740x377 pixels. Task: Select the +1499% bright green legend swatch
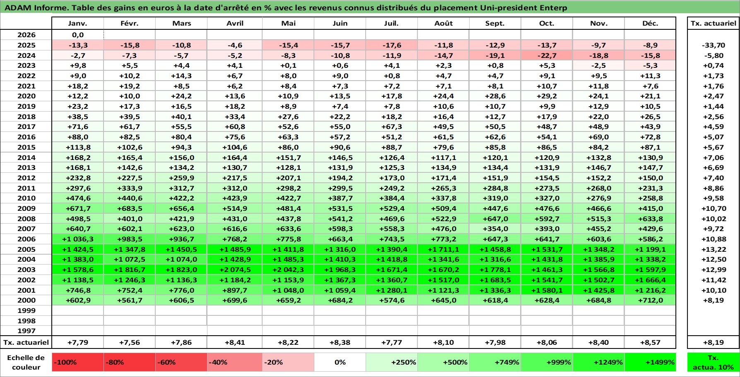[650, 362]
